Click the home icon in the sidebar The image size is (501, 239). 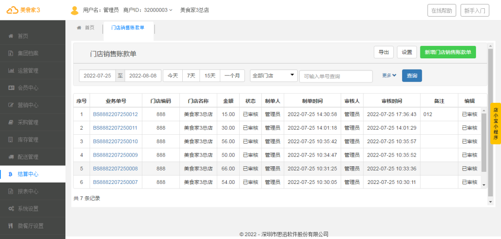point(11,36)
